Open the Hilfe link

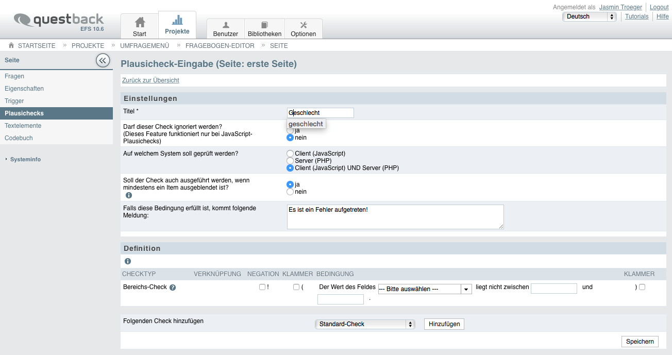pyautogui.click(x=663, y=16)
